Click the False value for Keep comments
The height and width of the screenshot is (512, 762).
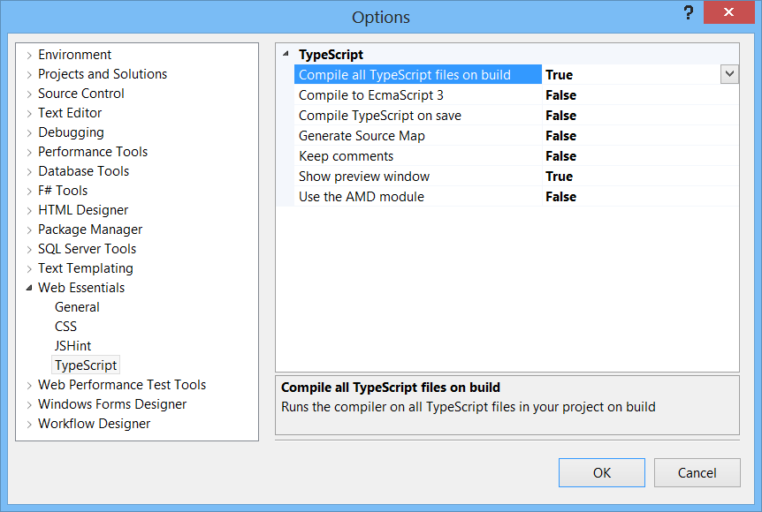[560, 156]
